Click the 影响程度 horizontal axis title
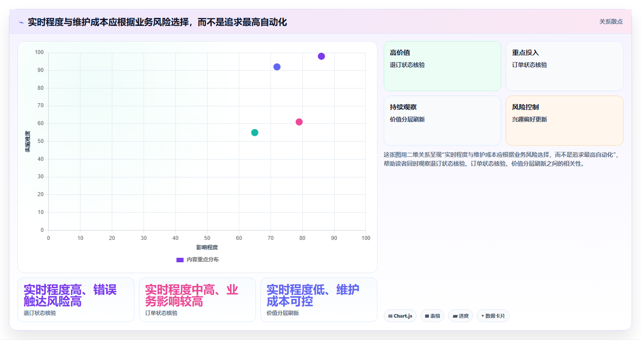Screen dimensions: 641x340 pos(207,247)
